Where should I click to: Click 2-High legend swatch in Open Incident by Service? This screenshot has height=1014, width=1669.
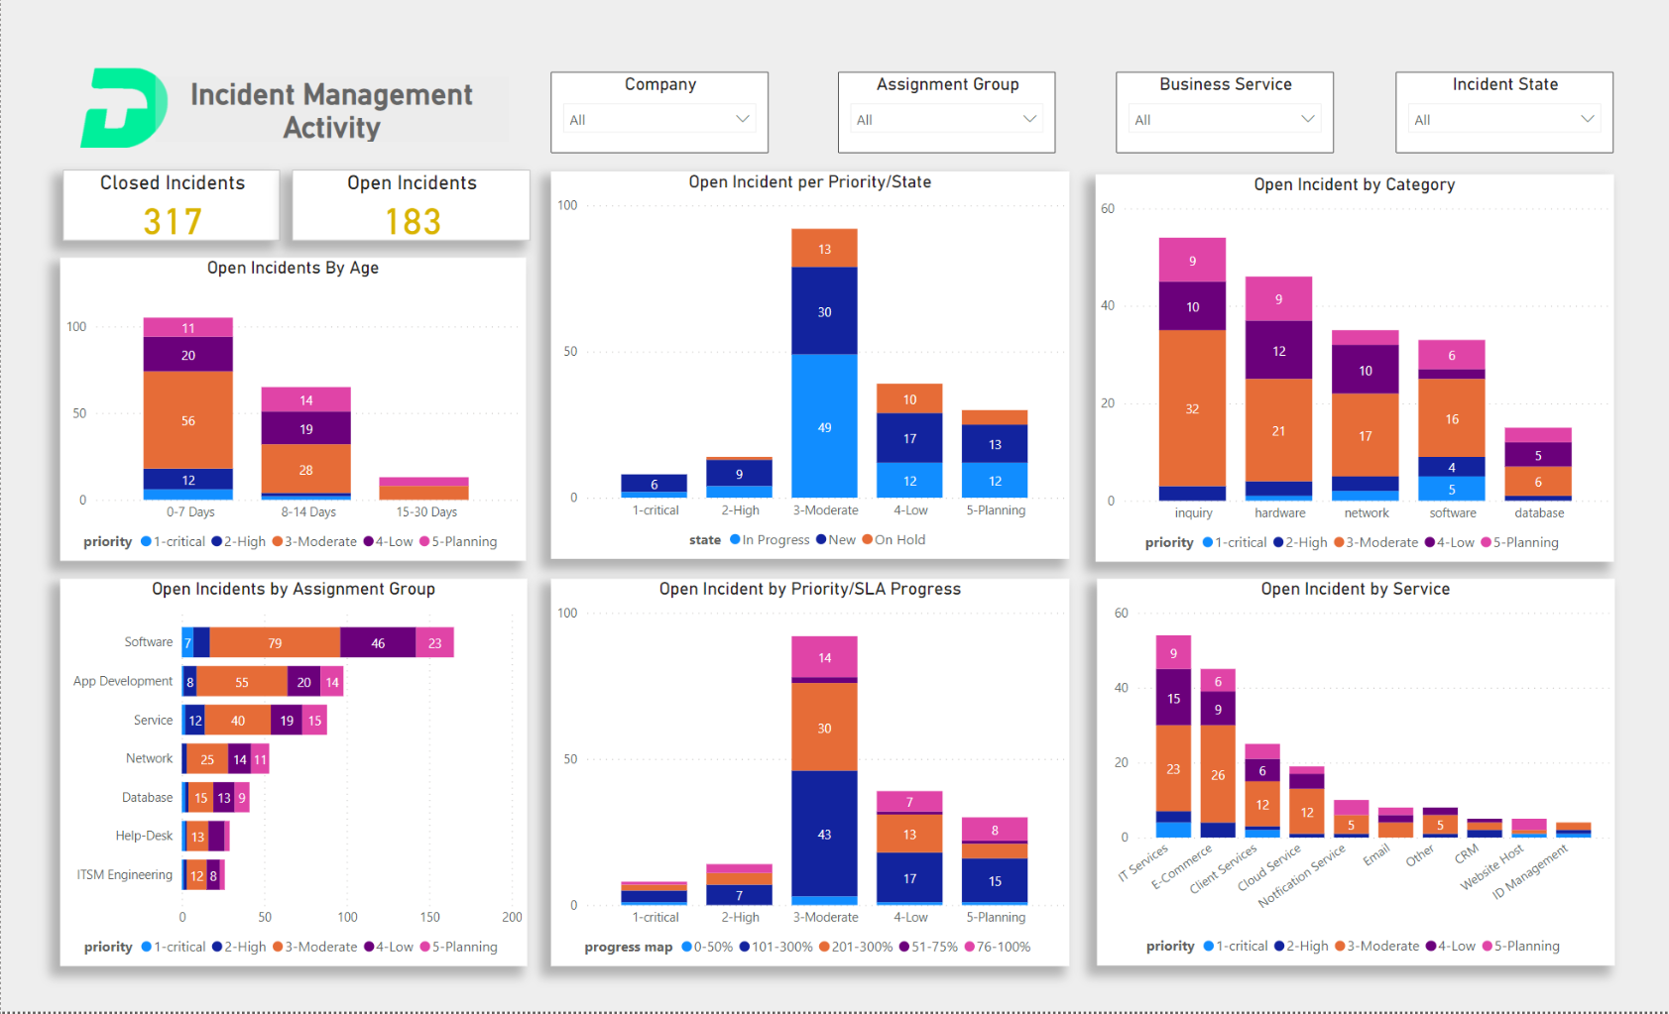(1279, 946)
